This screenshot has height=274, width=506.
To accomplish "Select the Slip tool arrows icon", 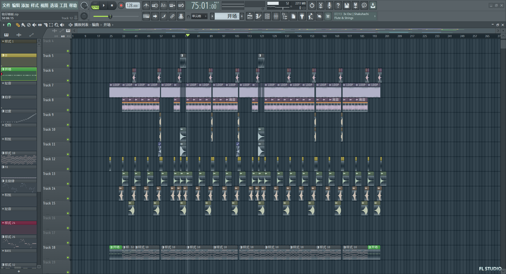I will pos(40,25).
